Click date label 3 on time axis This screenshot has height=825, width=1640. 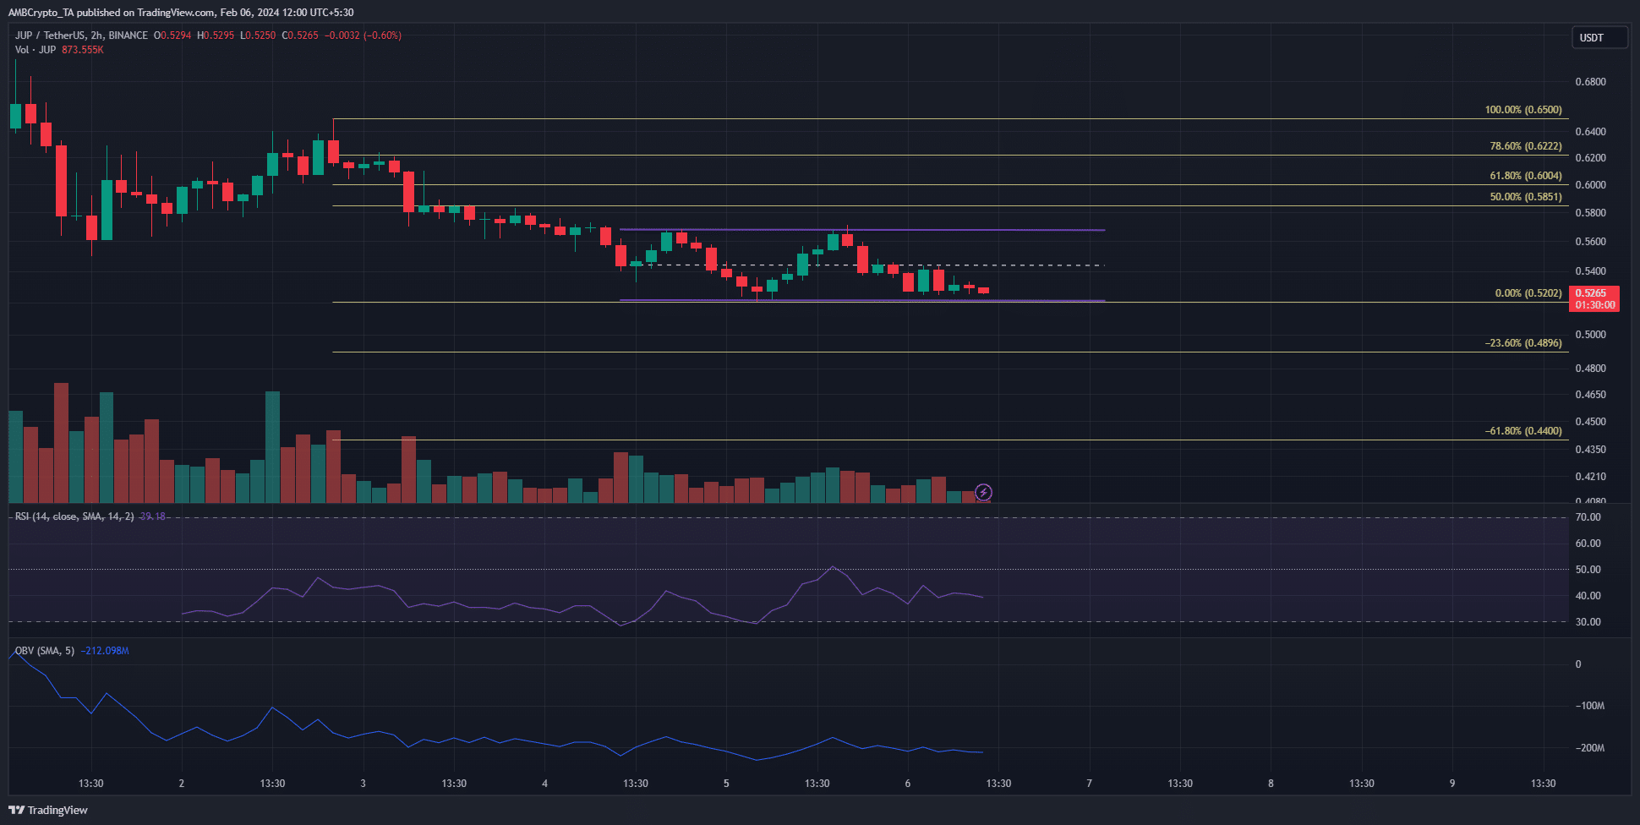coord(364,784)
